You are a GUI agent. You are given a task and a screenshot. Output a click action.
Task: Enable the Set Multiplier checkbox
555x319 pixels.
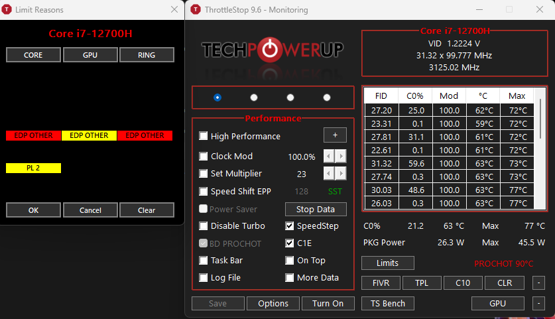click(x=203, y=174)
